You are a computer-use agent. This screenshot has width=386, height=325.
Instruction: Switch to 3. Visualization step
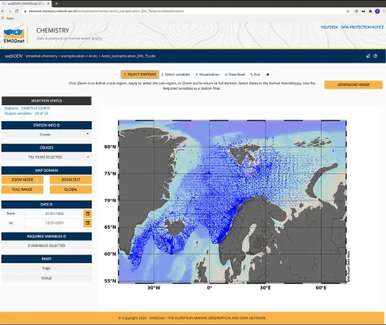tap(207, 75)
